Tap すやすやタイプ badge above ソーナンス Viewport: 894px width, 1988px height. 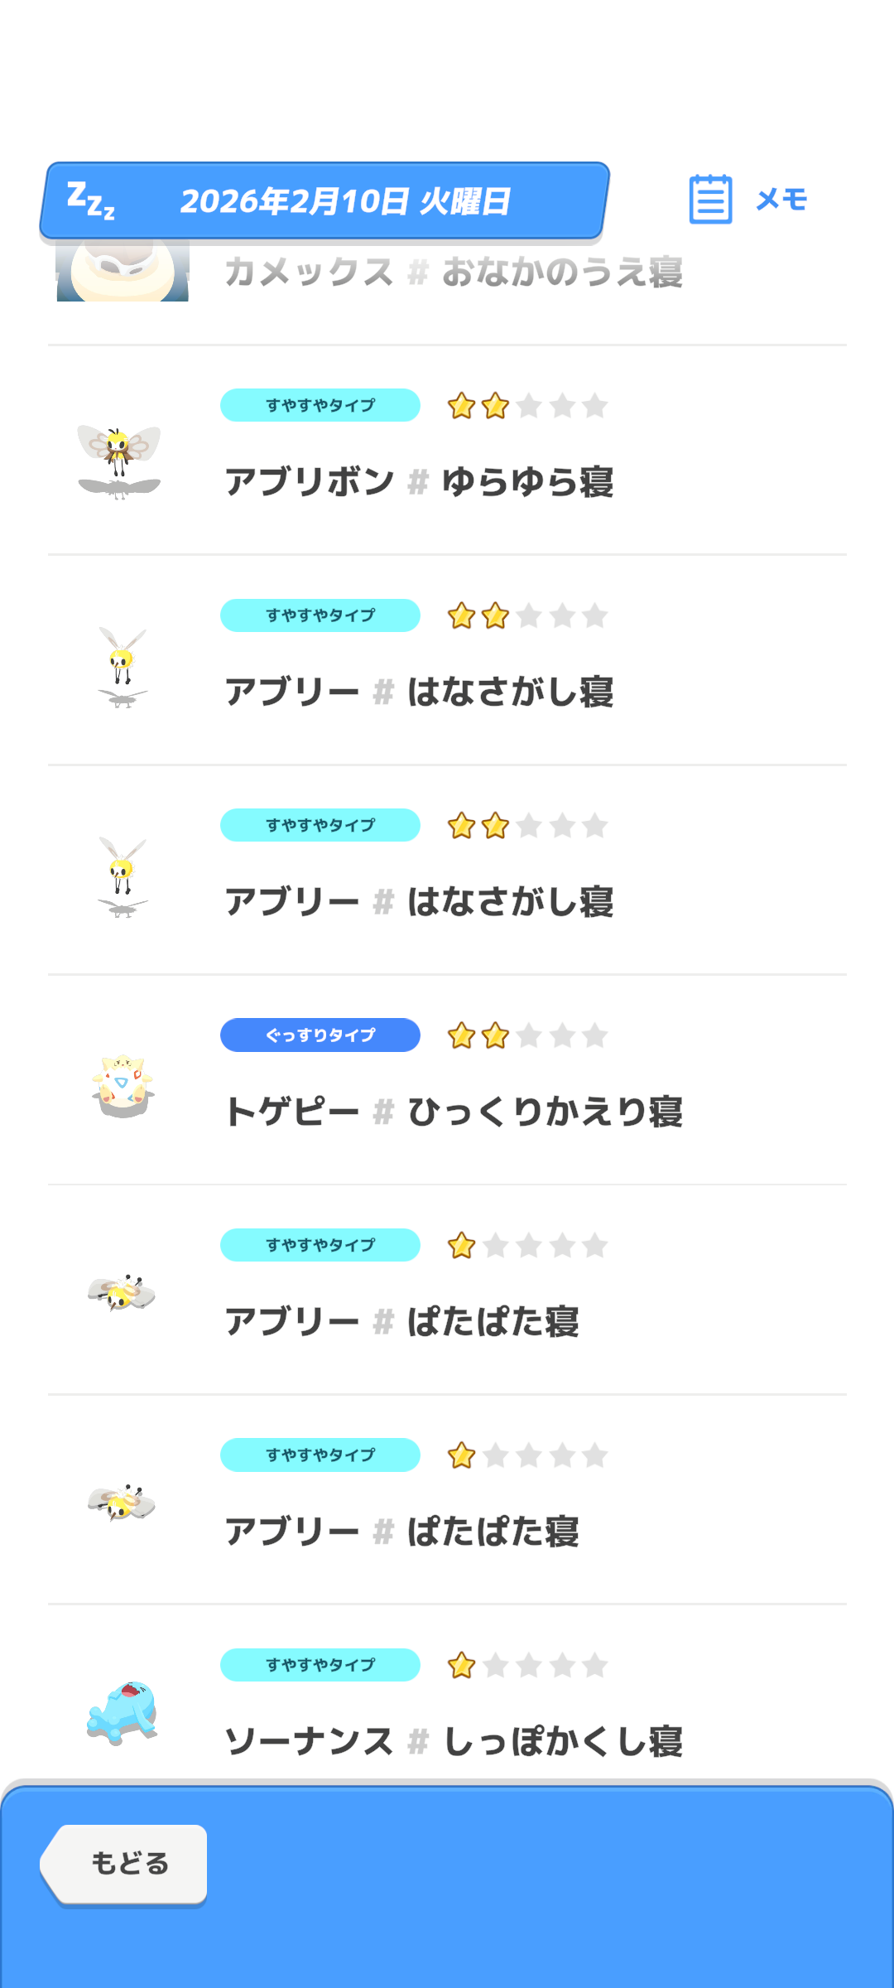tap(320, 1665)
